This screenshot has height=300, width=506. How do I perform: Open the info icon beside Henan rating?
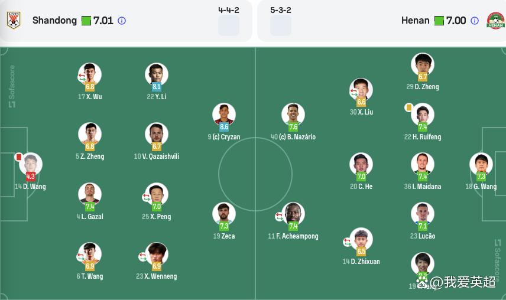[474, 21]
